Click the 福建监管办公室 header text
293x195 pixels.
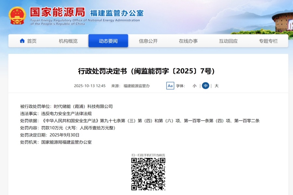click(x=117, y=13)
